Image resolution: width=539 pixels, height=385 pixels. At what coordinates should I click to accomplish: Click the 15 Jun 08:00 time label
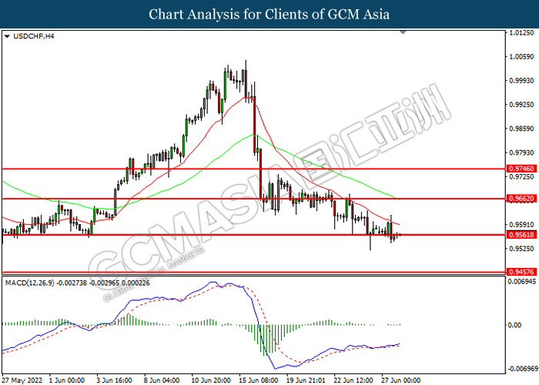(259, 380)
